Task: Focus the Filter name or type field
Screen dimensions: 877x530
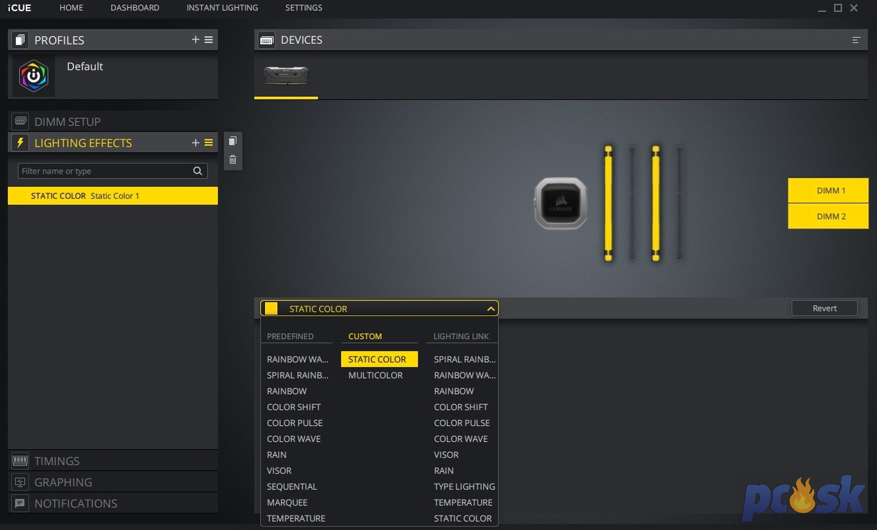Action: point(112,171)
